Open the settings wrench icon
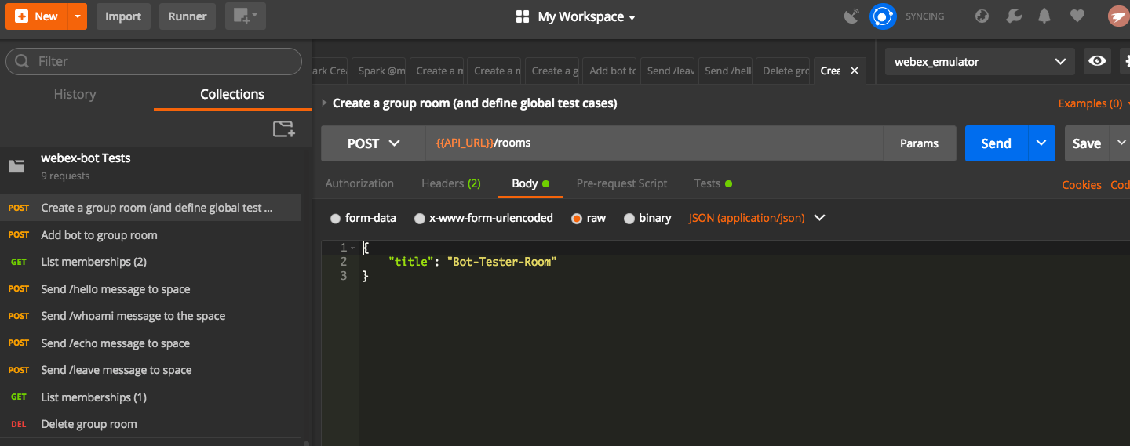This screenshot has width=1130, height=446. click(1014, 16)
